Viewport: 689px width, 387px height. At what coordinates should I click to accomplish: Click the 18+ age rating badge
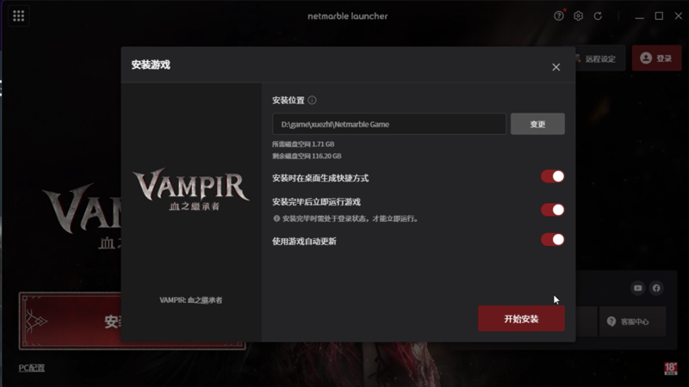(671, 369)
